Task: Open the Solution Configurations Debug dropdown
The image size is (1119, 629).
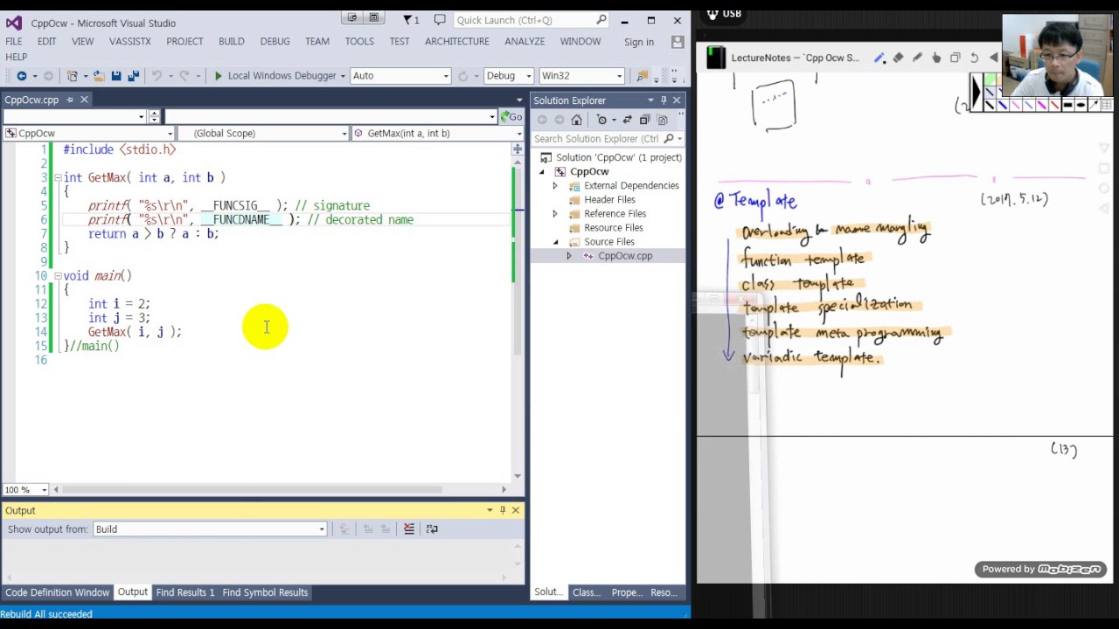Action: [509, 76]
